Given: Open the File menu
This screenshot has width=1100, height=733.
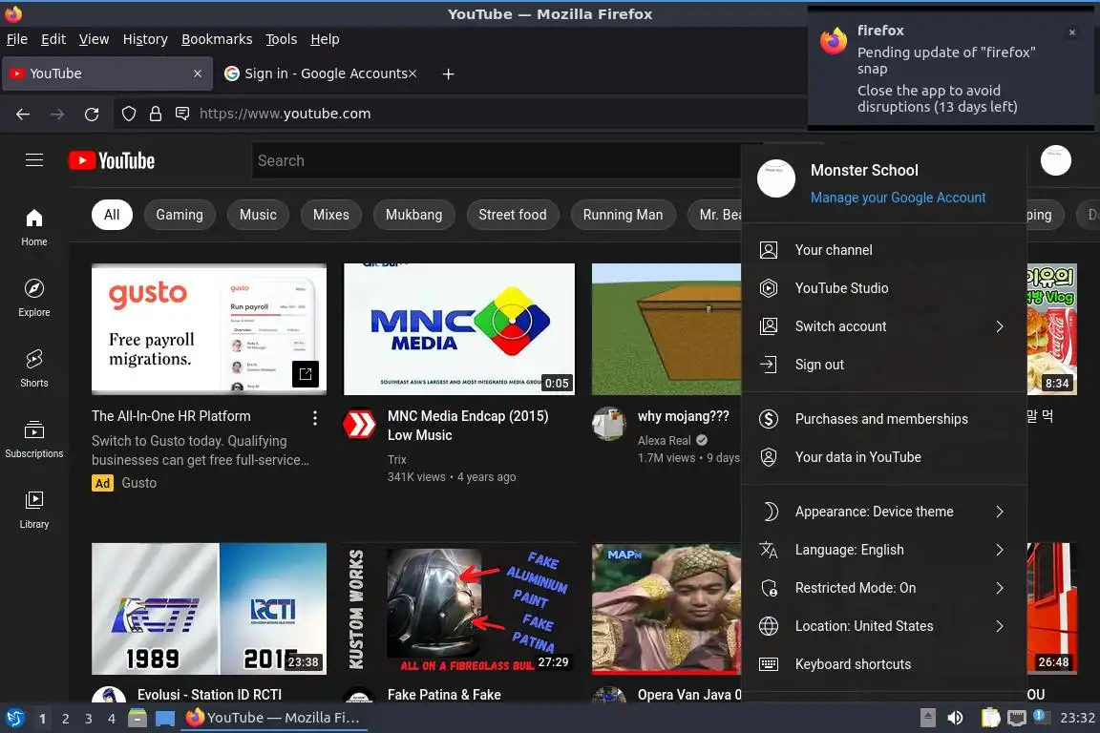Looking at the screenshot, I should (17, 39).
